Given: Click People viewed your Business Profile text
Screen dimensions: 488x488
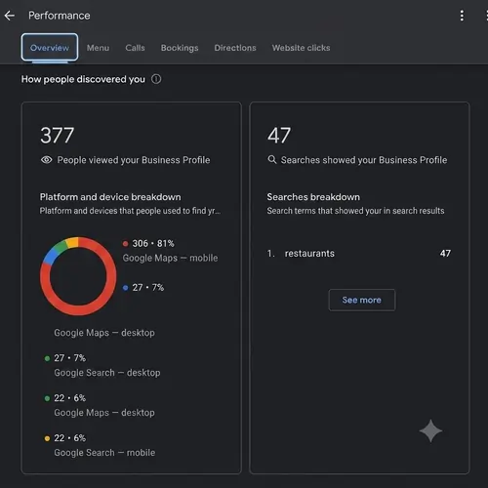Looking at the screenshot, I should 134,160.
